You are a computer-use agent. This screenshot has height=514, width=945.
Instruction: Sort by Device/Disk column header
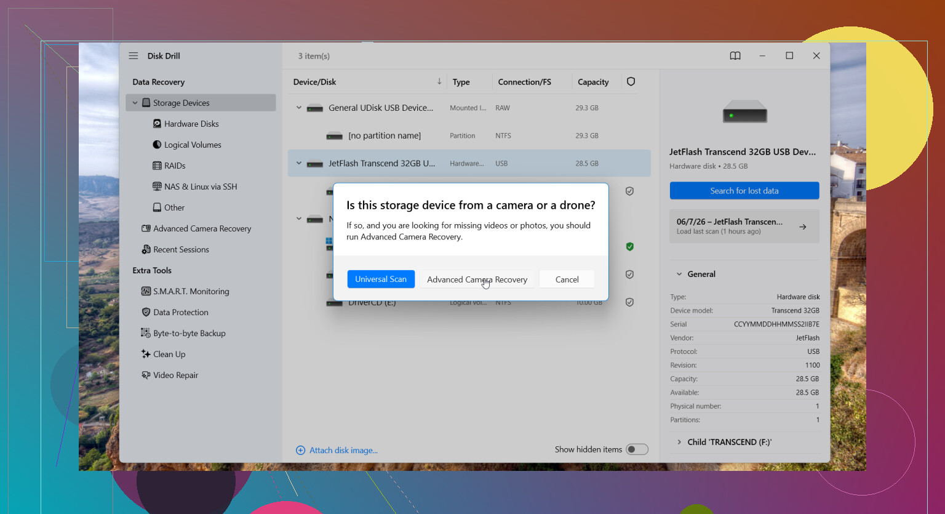pyautogui.click(x=314, y=82)
